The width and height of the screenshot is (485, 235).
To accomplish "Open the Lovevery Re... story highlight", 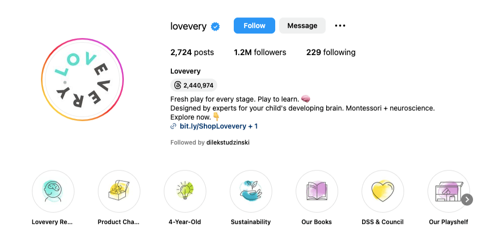I will pos(53,191).
